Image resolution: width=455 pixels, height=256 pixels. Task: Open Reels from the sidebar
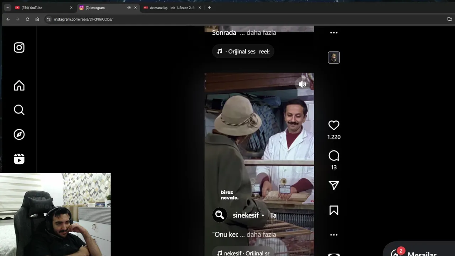19,159
